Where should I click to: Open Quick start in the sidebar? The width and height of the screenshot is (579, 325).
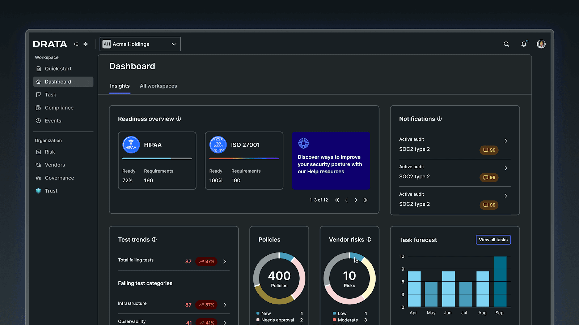(x=63, y=69)
